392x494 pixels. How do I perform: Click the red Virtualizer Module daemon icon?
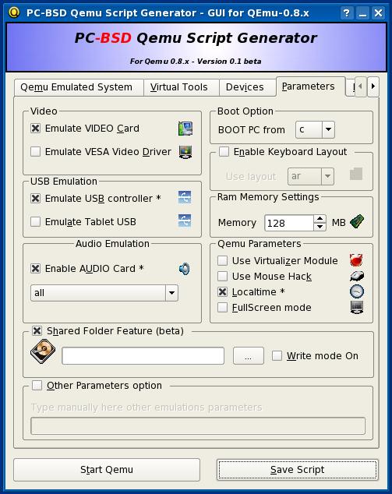click(x=356, y=260)
